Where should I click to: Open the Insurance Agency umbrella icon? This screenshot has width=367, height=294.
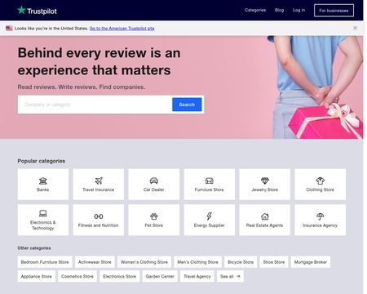(x=320, y=216)
